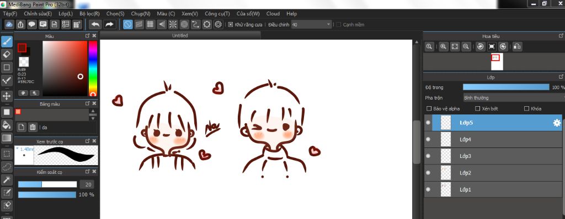Select the Magic Wand tool
Viewport: 565px width, 219px height.
[x=7, y=179]
